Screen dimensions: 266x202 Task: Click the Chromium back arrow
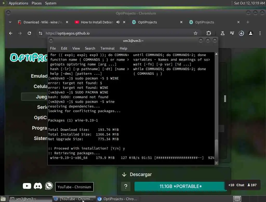10,33
